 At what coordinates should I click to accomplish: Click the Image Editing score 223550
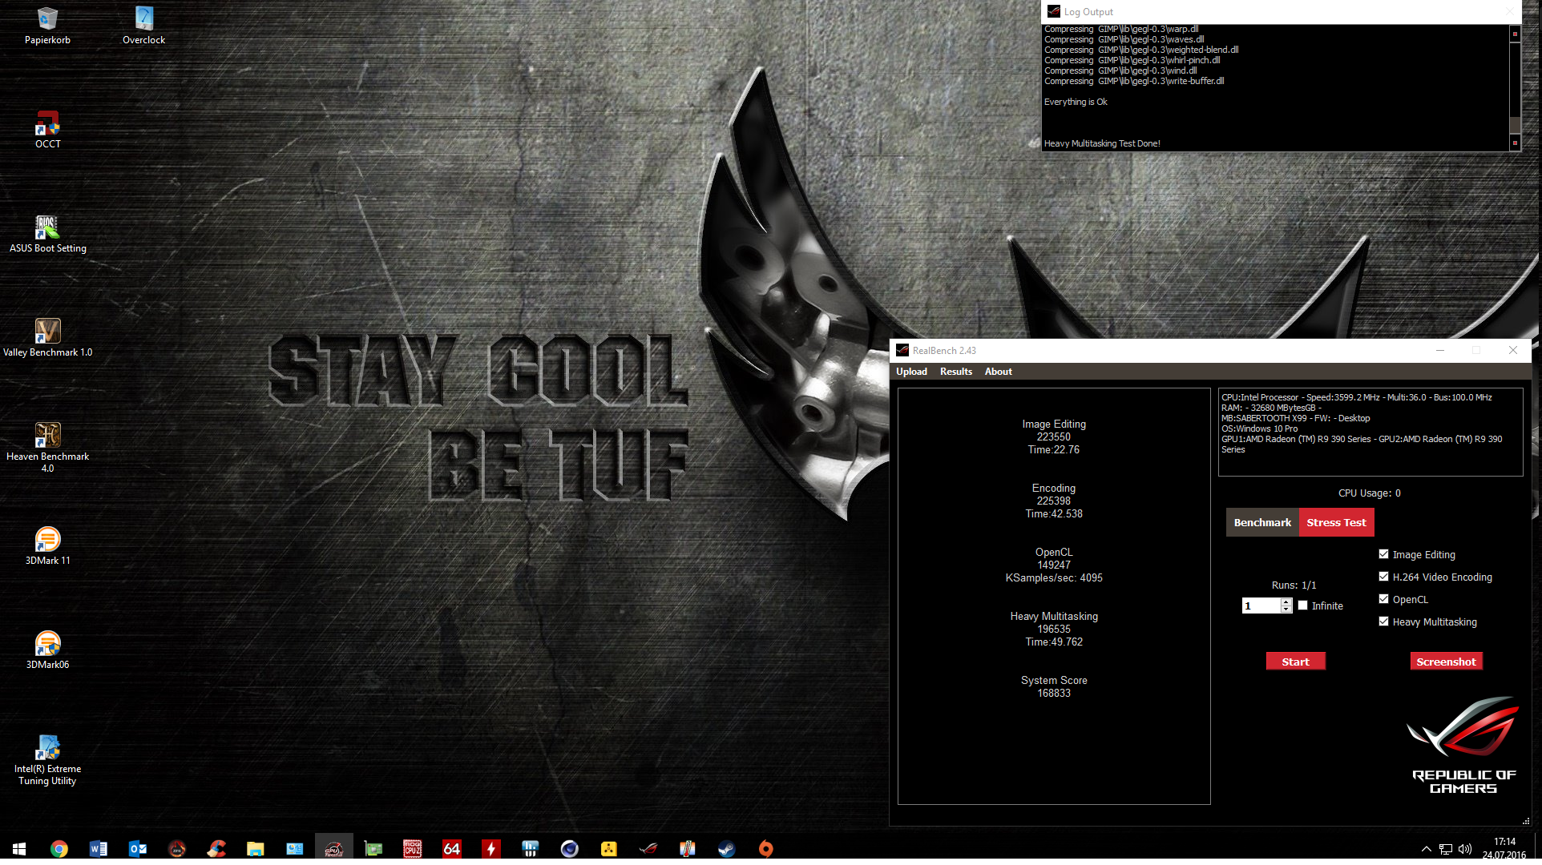click(1054, 437)
